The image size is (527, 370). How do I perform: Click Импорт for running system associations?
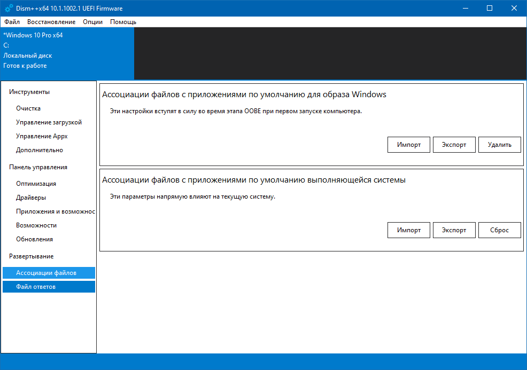point(408,230)
